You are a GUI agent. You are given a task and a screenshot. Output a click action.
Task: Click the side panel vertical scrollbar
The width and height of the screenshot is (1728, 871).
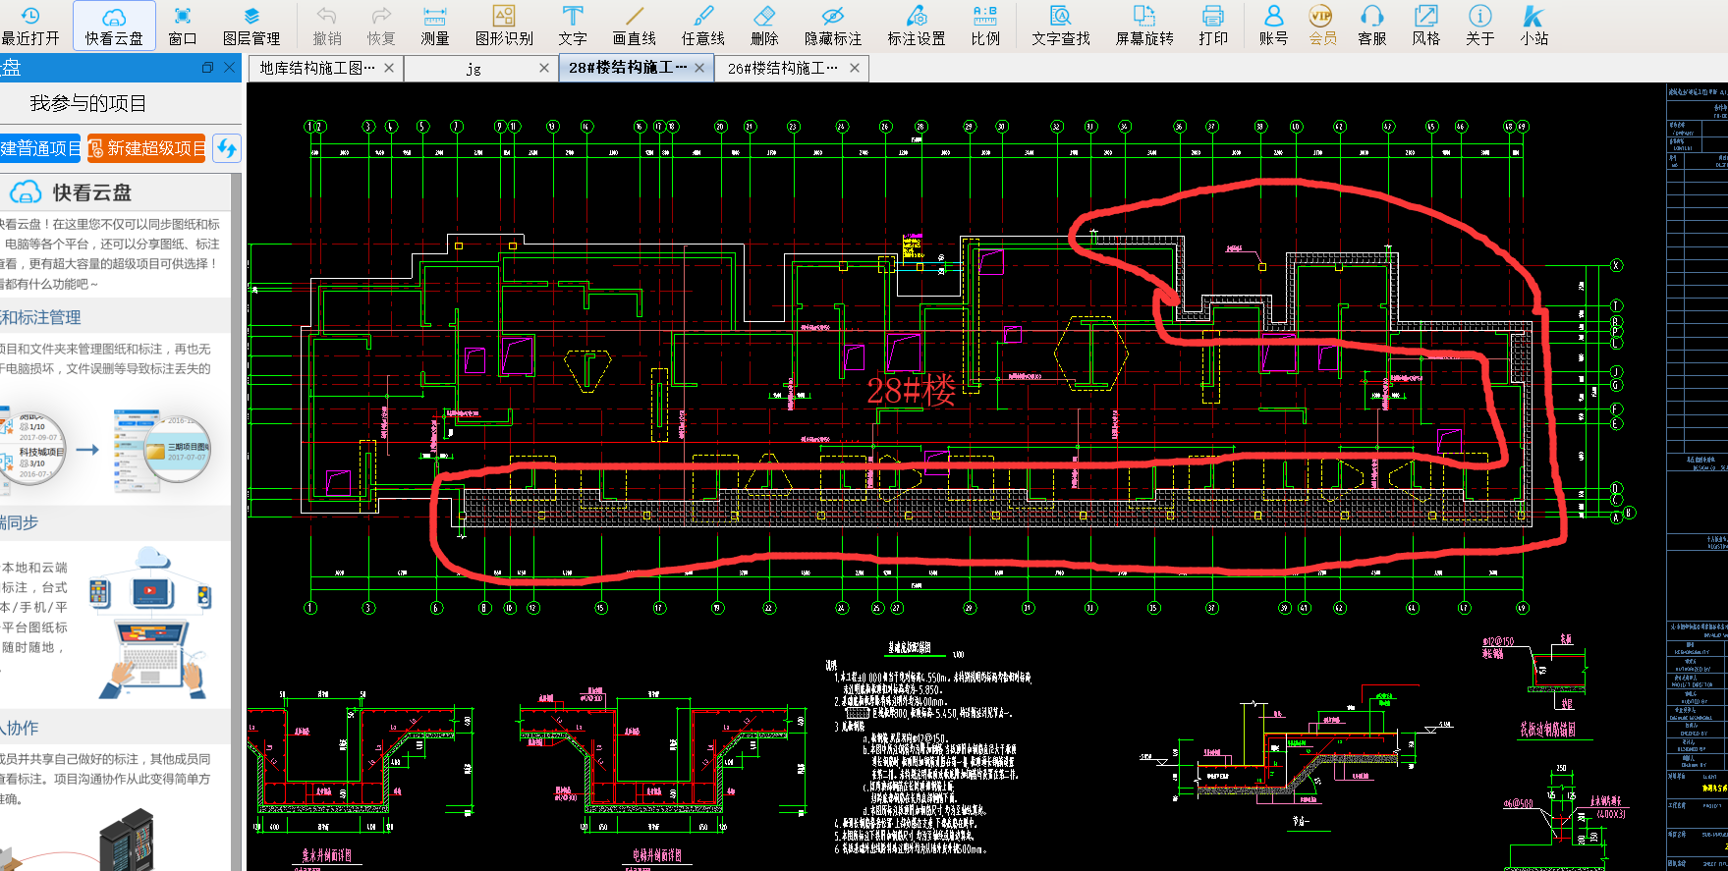(236, 520)
